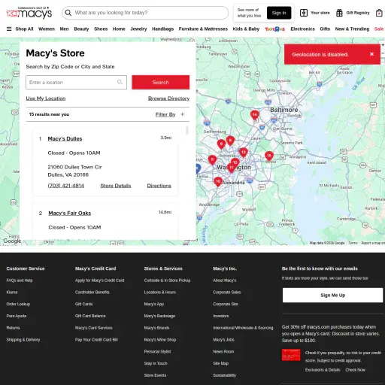Open Locations & Hours footer link
The height and width of the screenshot is (385, 385).
pyautogui.click(x=160, y=293)
